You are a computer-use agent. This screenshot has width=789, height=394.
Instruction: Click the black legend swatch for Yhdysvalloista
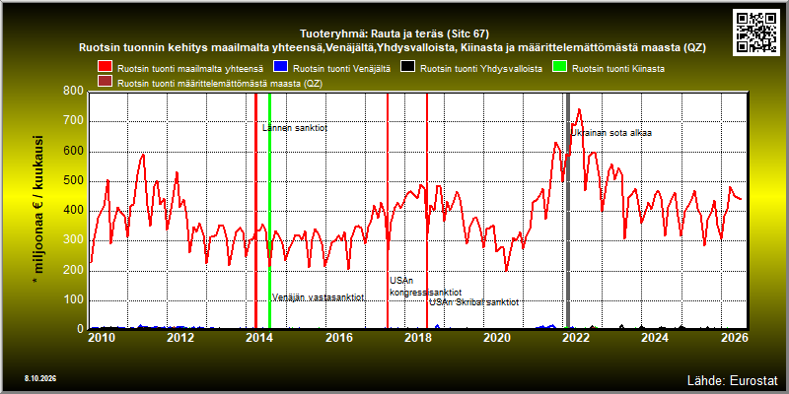(408, 67)
